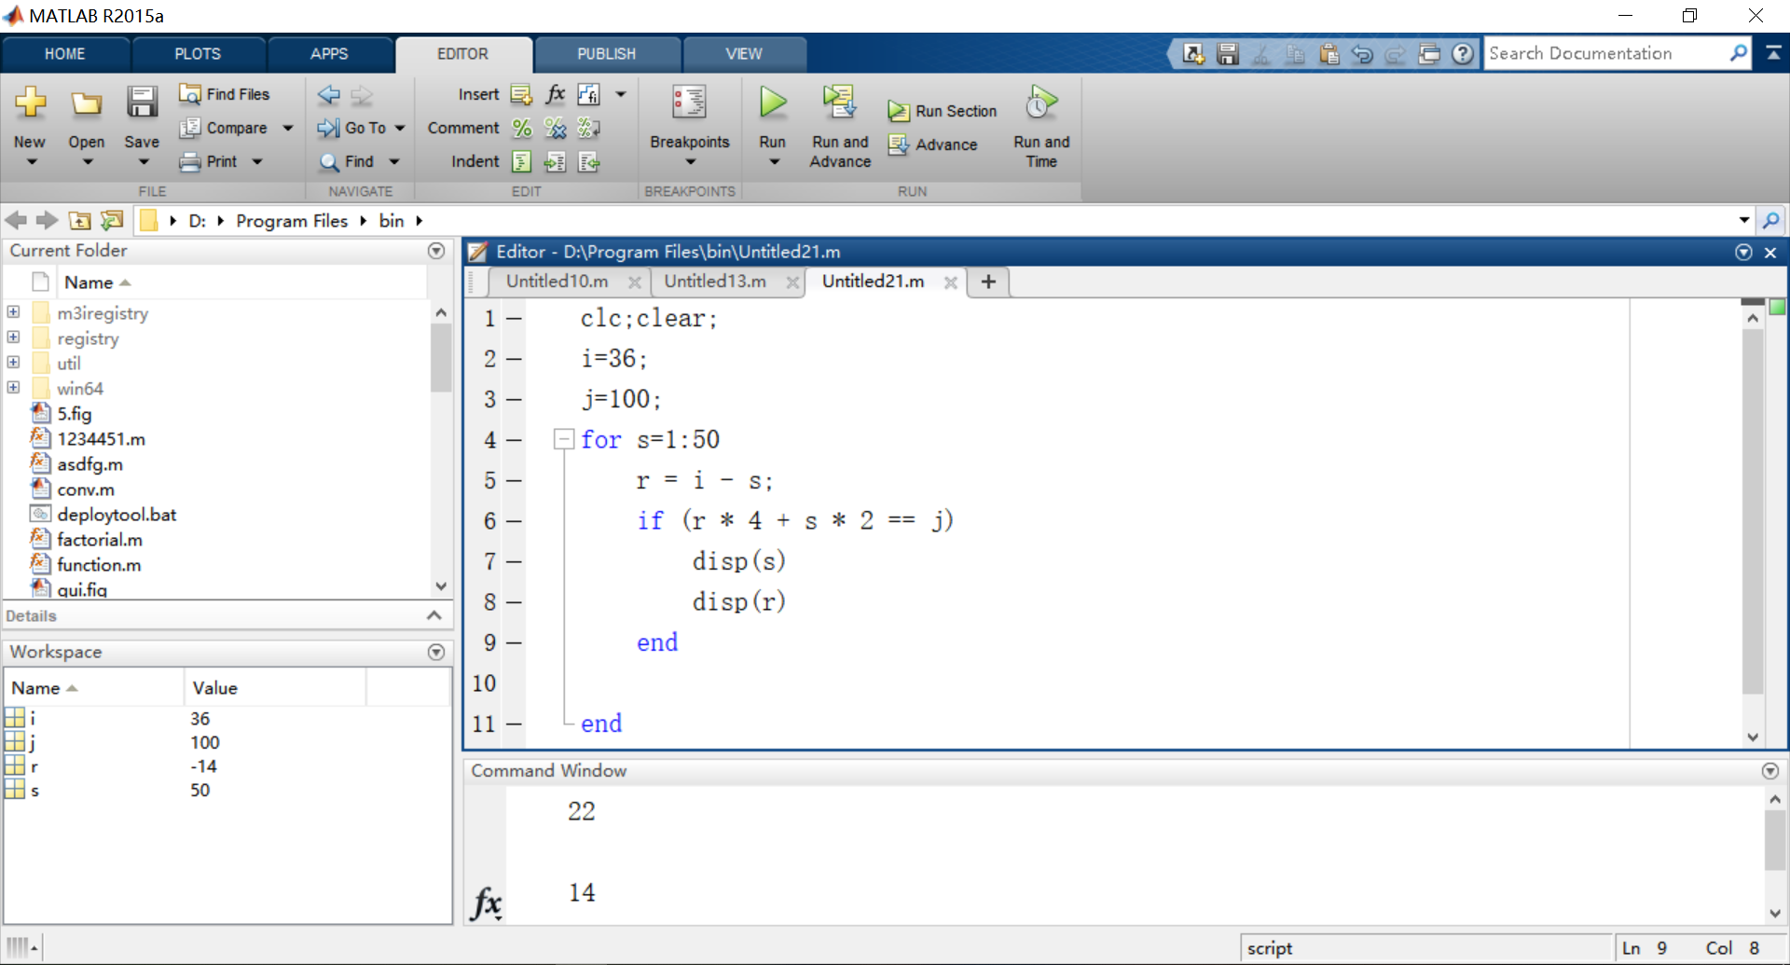Click the address bar search icon
Screen dimensions: 1790x965
point(1770,221)
